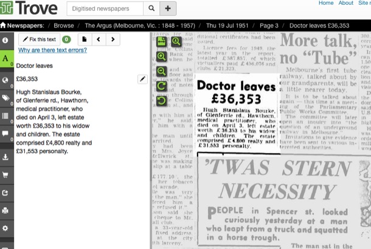Click the zoom out magnifier icon
The height and width of the screenshot is (249, 371).
click(x=162, y=72)
